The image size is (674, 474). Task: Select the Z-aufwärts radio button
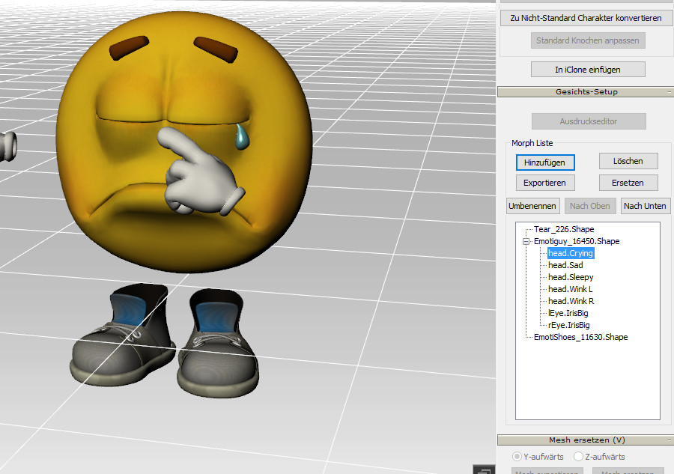(579, 456)
